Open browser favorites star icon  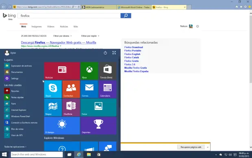point(241,7)
